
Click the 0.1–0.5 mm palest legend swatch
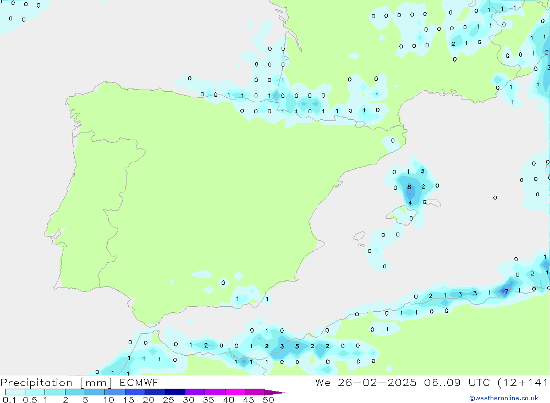tap(15, 392)
